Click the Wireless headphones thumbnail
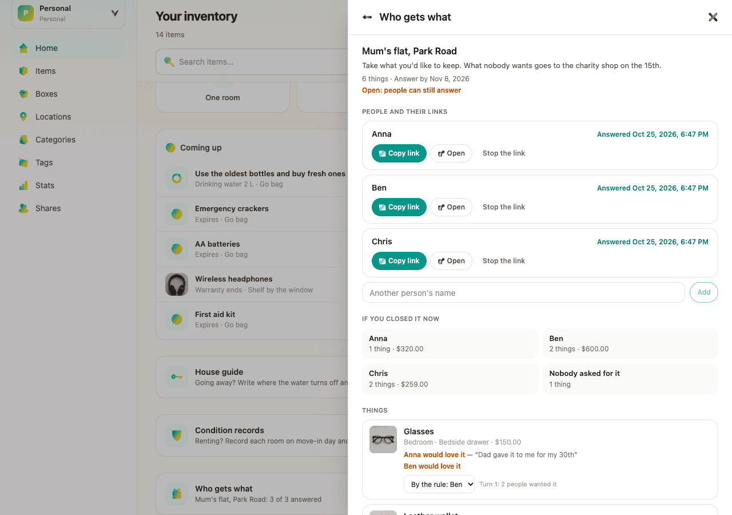 click(177, 284)
